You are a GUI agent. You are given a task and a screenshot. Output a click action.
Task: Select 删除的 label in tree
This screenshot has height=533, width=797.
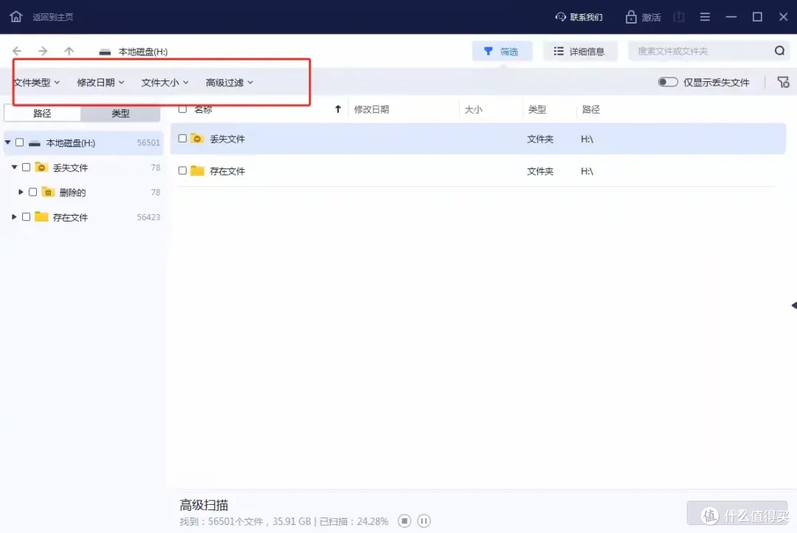click(x=72, y=192)
